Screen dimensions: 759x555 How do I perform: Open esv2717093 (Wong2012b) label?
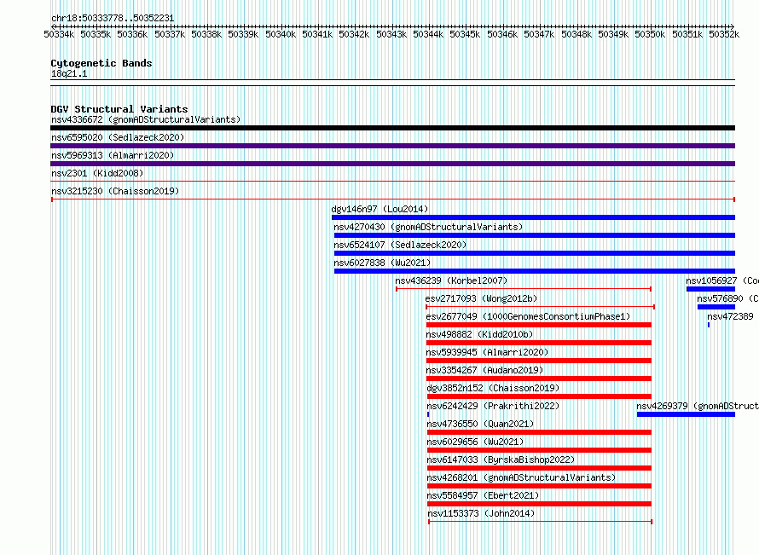(x=481, y=298)
